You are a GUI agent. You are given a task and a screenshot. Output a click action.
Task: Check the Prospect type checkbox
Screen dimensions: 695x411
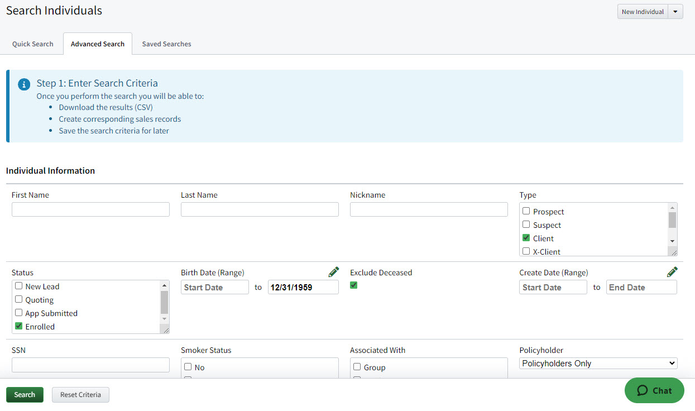pyautogui.click(x=526, y=211)
